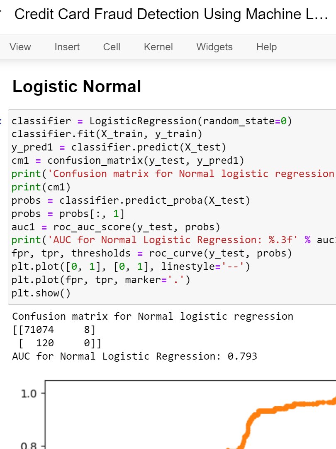Open the Help menu
The width and height of the screenshot is (336, 449).
(266, 47)
